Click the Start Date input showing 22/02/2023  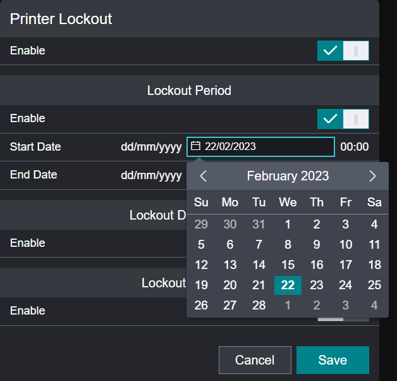point(266,146)
